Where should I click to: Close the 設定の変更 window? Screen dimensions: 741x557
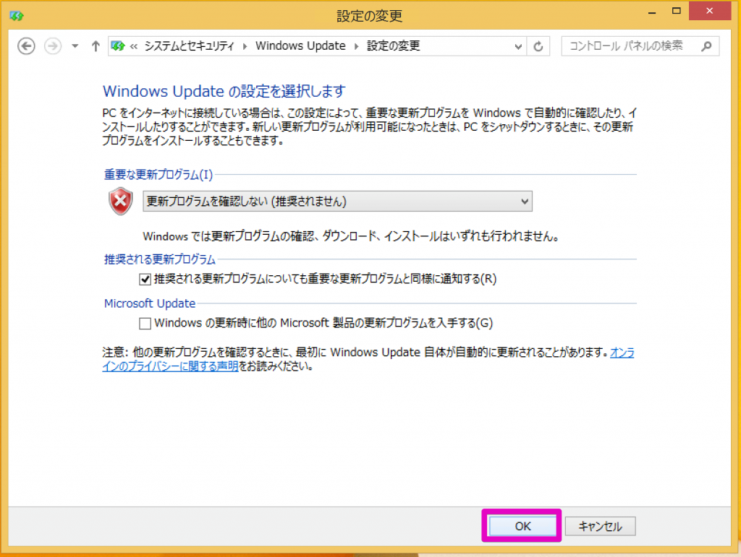709,11
